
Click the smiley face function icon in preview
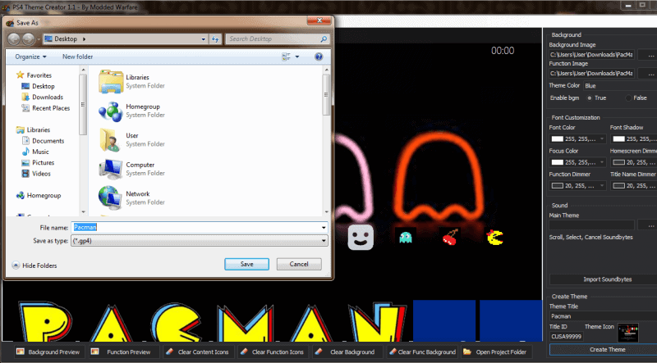[x=361, y=237]
